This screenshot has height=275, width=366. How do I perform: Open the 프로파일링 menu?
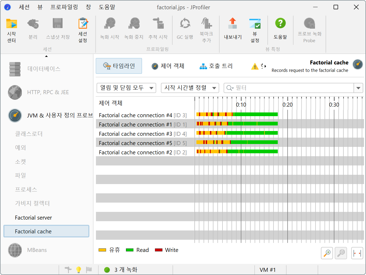(x=64, y=7)
